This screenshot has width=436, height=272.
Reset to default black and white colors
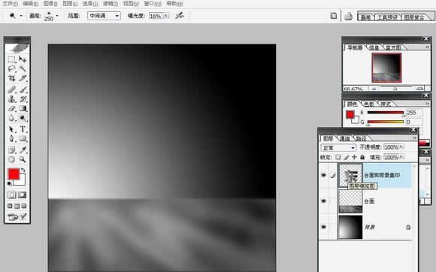coord(9,183)
